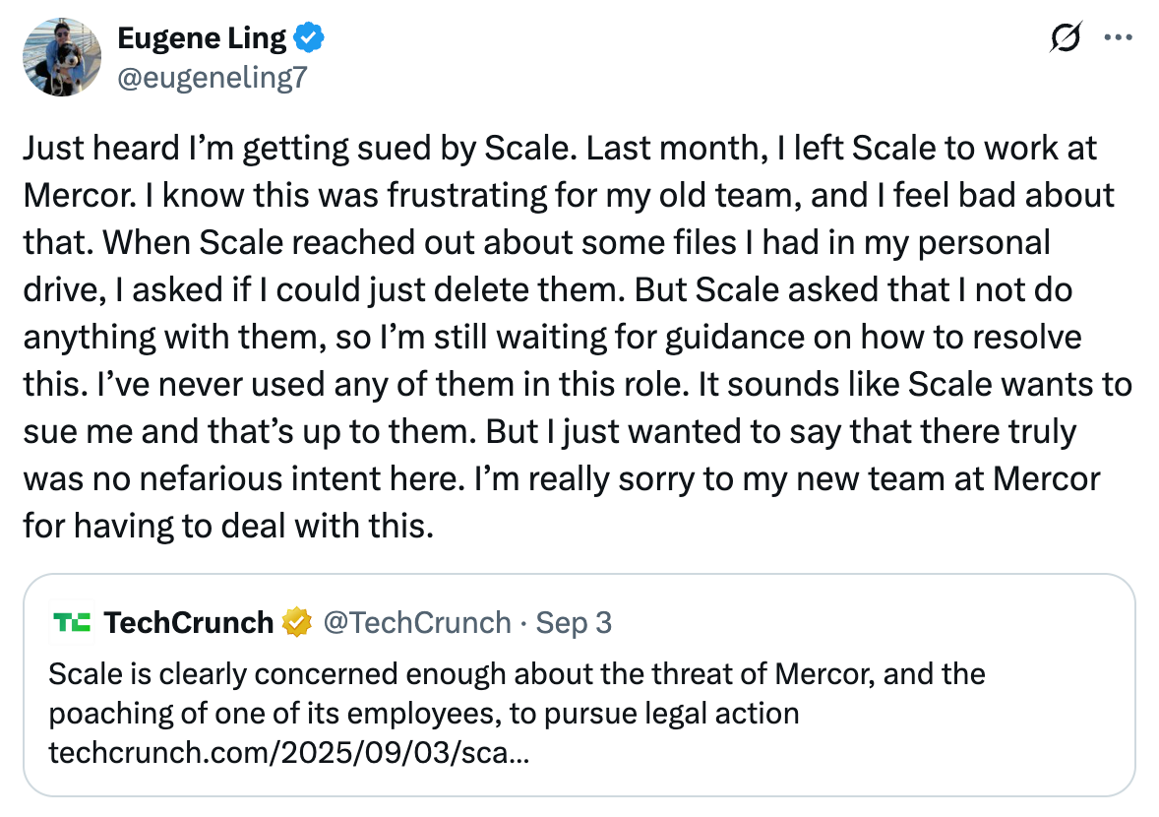Viewport: 1159px width, 817px height.
Task: Click Eugene Ling's blue verified badge
Action: tap(311, 39)
